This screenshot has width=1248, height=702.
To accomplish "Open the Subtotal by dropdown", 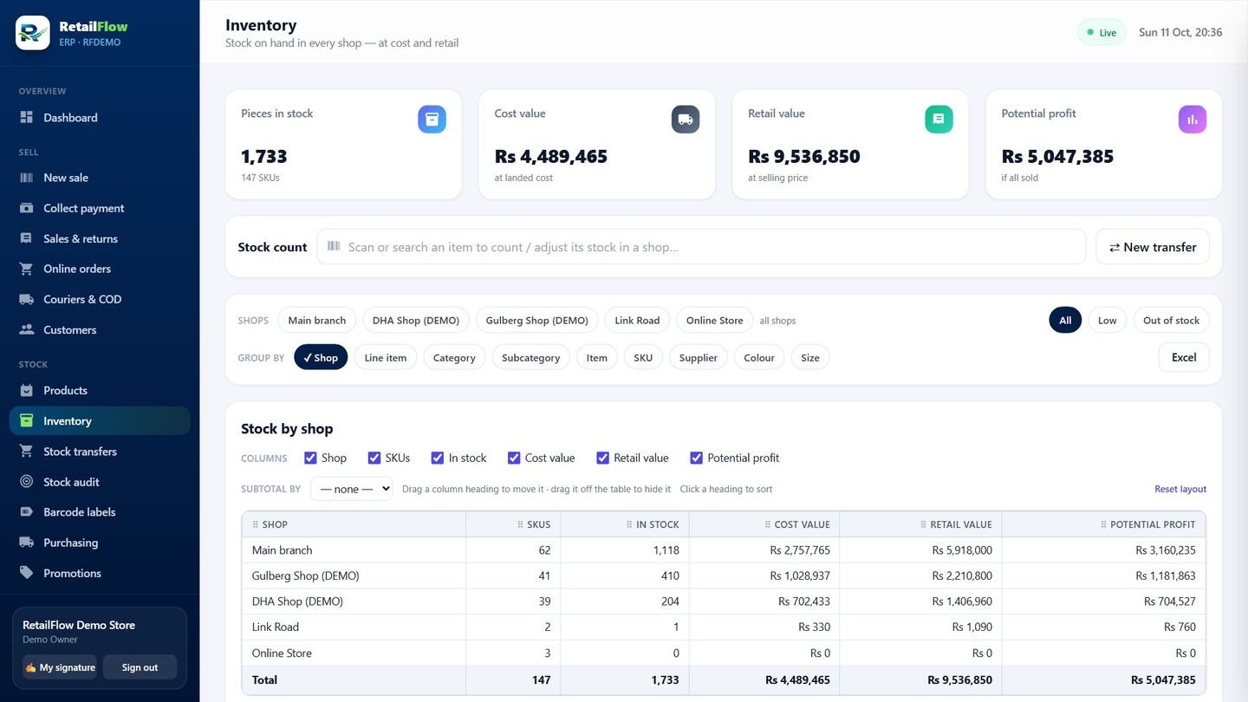I will click(352, 489).
